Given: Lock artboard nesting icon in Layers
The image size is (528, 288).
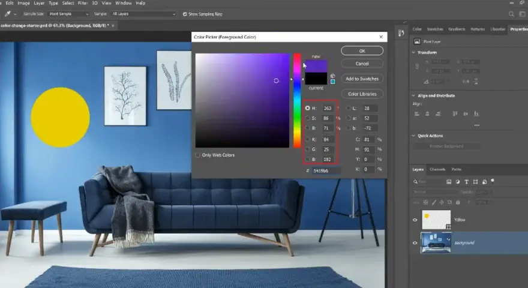Looking at the screenshot, I should pos(449,202).
